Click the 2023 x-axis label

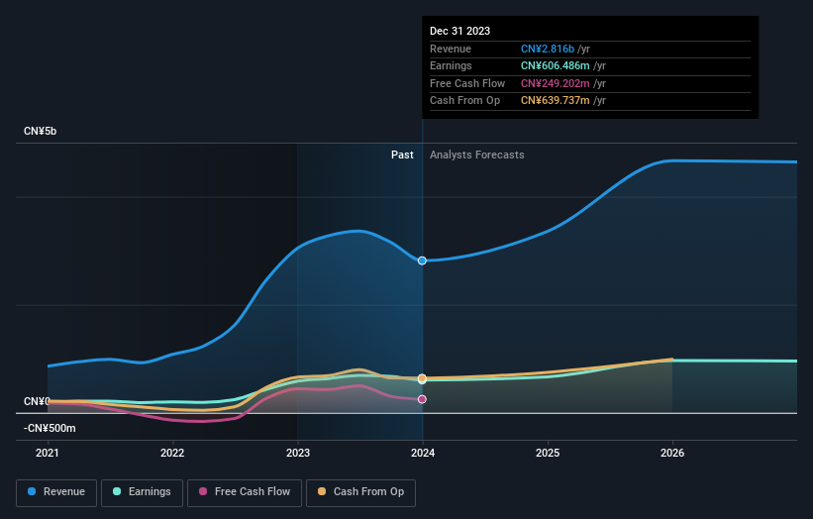click(298, 454)
